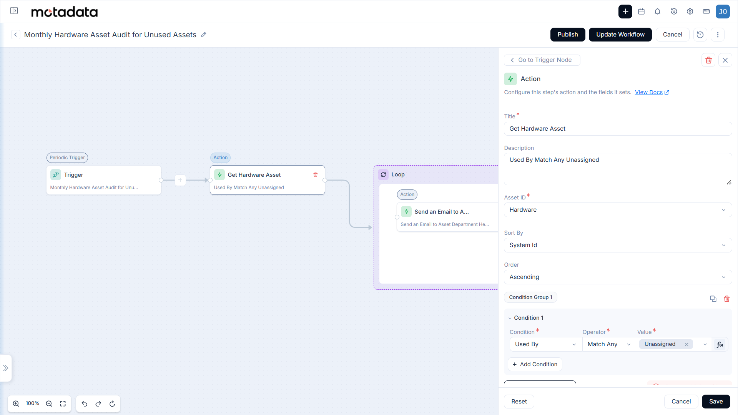Open JO user avatar menu
Screen dimensions: 738x415
(723, 12)
